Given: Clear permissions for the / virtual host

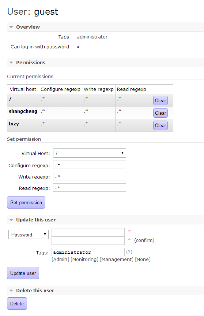Looking at the screenshot, I should click(x=160, y=100).
